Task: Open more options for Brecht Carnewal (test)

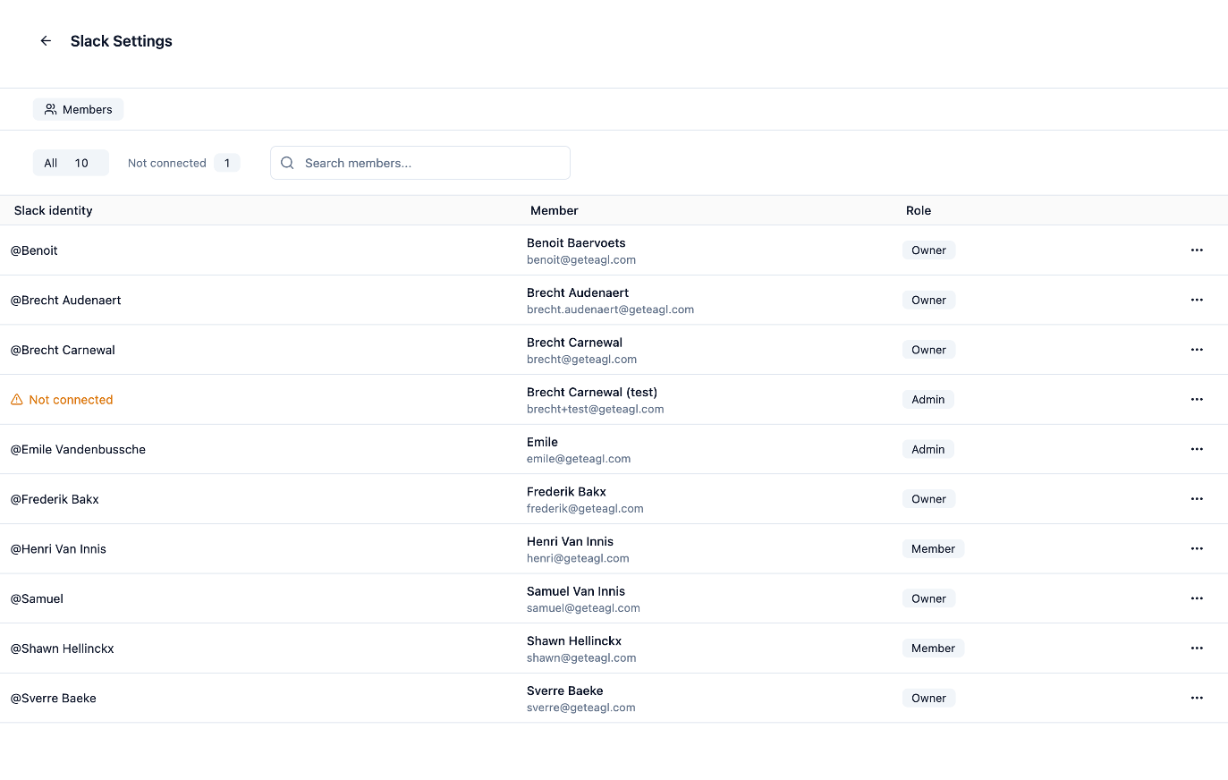Action: (x=1197, y=399)
